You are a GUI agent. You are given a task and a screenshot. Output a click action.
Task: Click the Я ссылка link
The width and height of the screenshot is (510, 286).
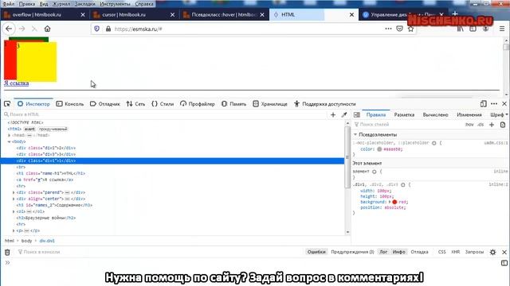16,83
